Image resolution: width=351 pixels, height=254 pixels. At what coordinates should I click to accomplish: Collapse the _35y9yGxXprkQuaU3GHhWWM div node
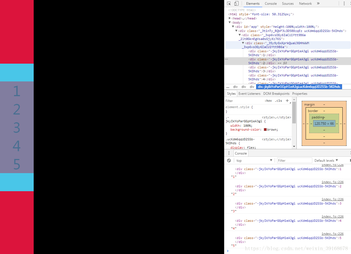[243, 43]
